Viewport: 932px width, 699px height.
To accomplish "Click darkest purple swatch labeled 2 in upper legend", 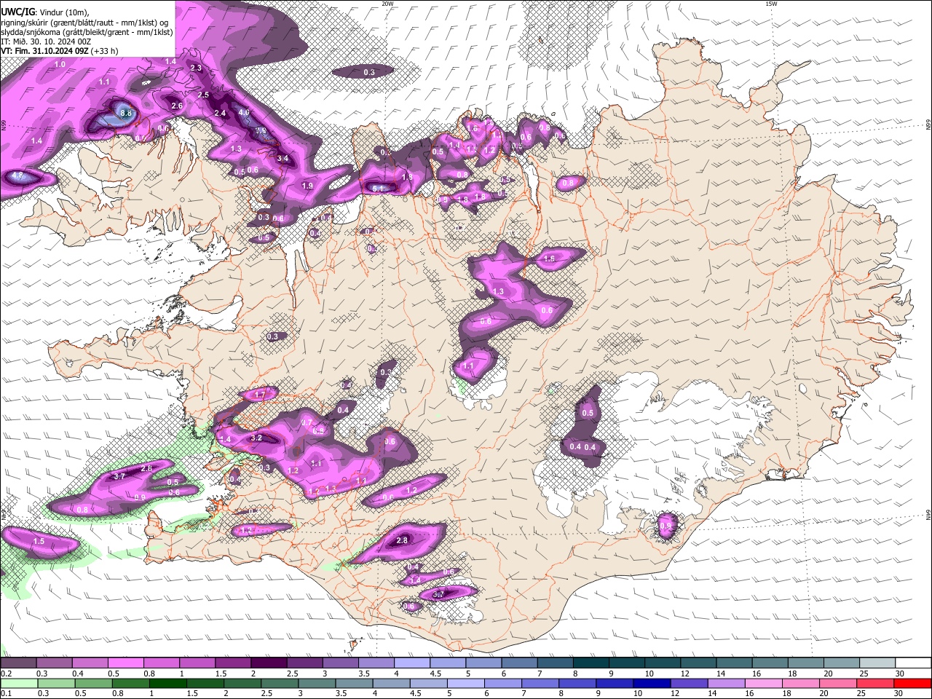I will pyautogui.click(x=268, y=663).
